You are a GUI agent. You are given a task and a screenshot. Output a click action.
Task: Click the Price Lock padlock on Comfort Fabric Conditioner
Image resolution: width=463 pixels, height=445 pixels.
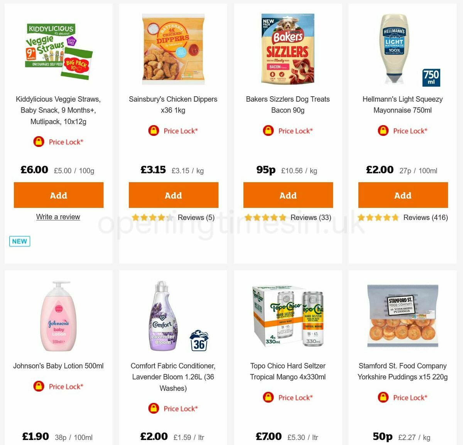(x=153, y=408)
